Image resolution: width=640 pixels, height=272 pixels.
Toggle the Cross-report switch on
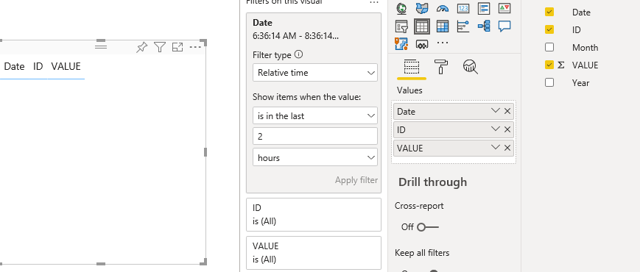[x=428, y=227]
